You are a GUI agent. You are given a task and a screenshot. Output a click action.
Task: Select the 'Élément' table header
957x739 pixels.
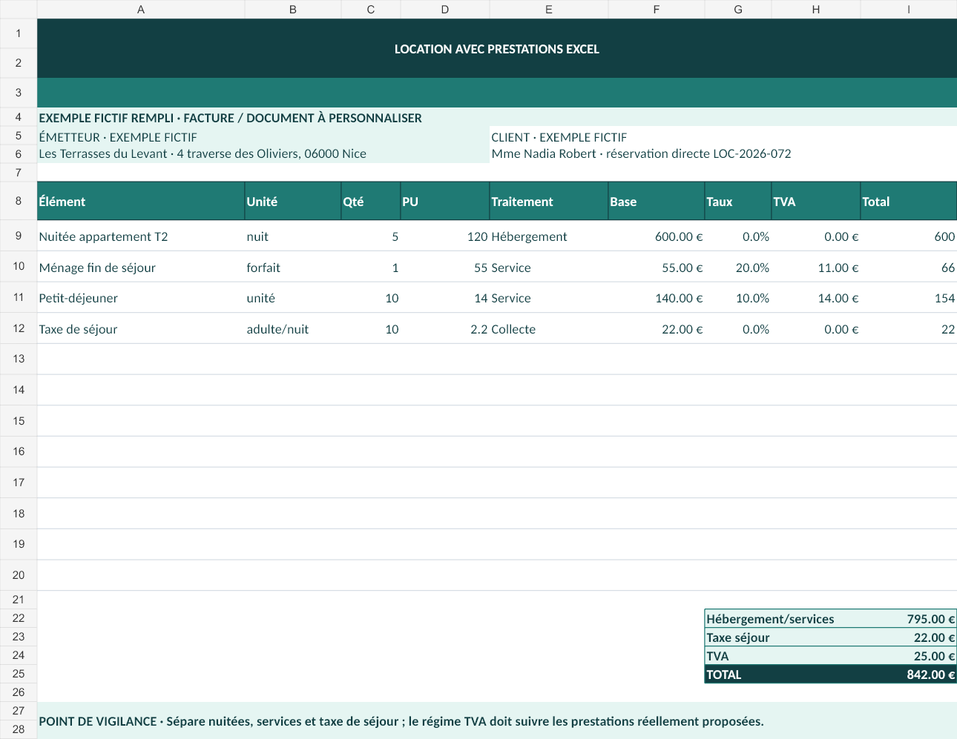(141, 201)
